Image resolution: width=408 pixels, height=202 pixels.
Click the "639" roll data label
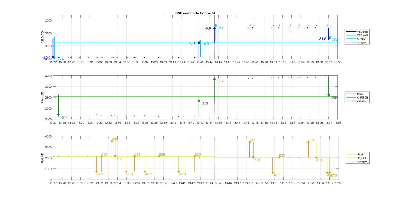[x=162, y=155]
